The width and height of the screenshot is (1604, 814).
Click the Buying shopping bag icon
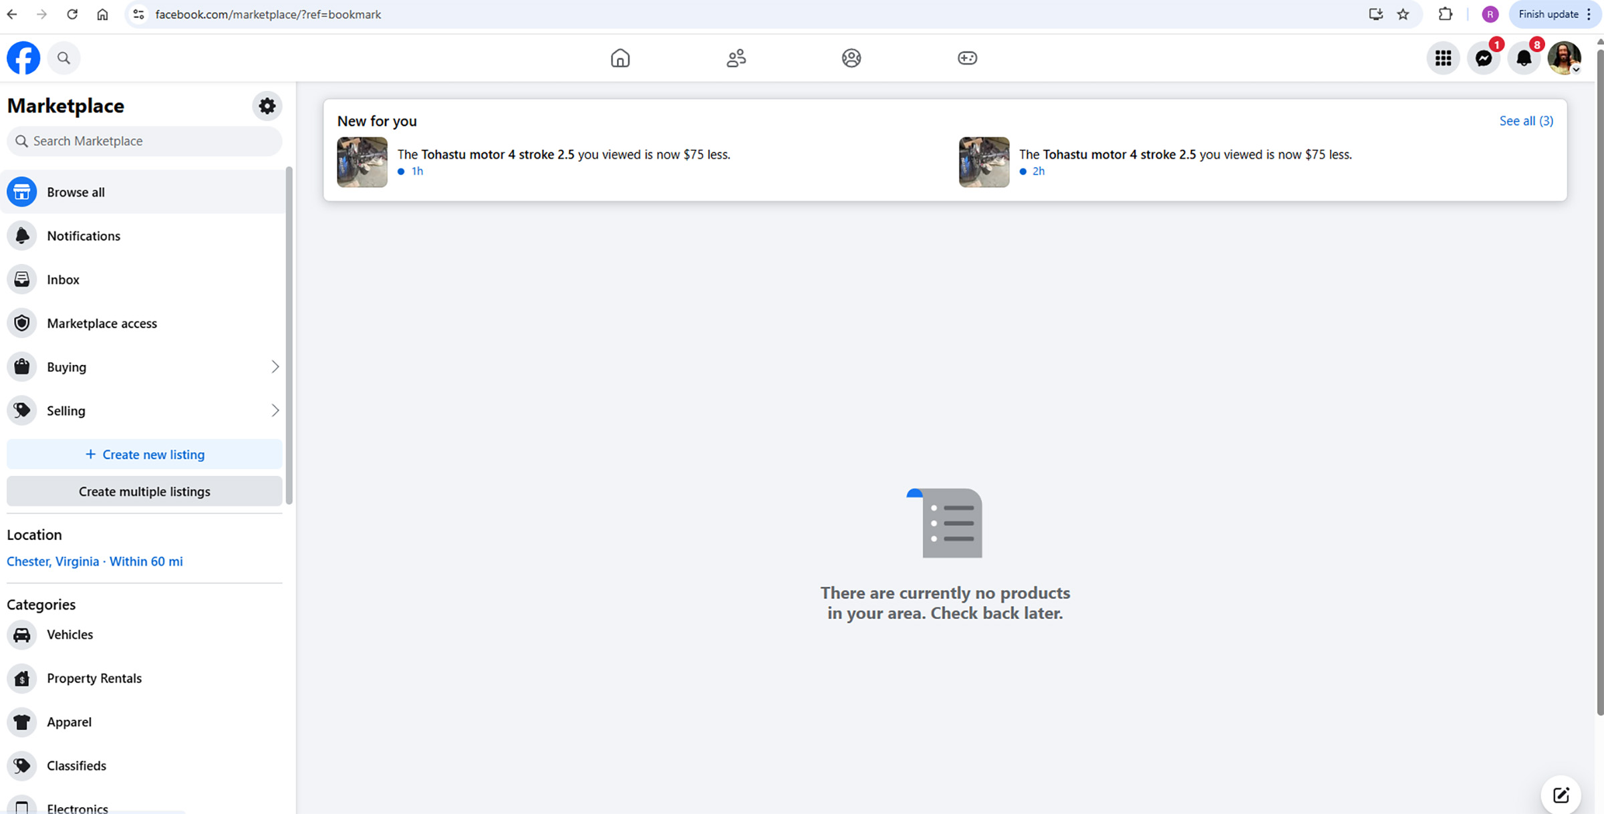pyautogui.click(x=22, y=367)
